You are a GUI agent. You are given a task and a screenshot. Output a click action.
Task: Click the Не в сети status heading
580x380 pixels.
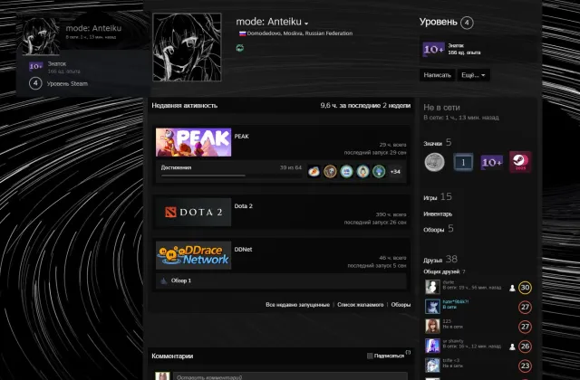(x=441, y=108)
